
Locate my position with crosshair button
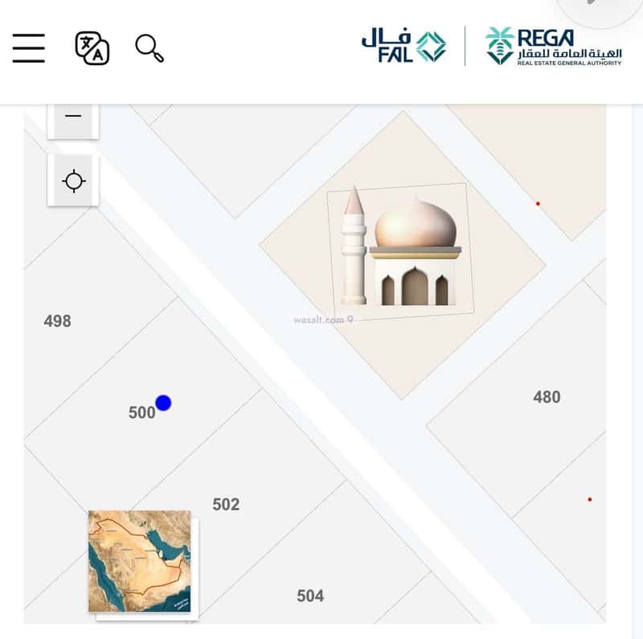[73, 181]
